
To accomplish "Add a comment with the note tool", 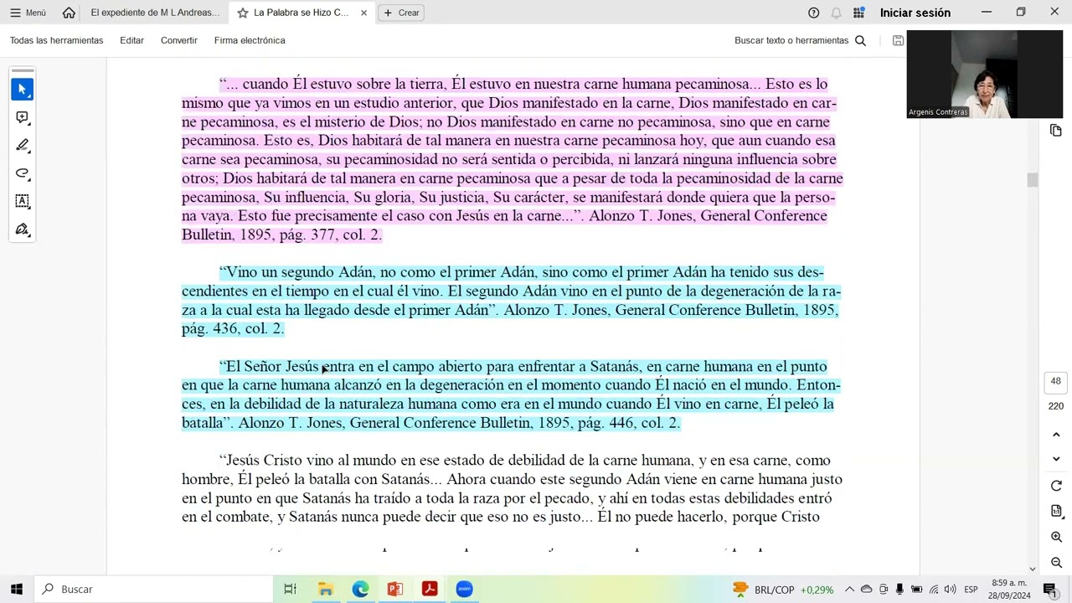I will [23, 117].
